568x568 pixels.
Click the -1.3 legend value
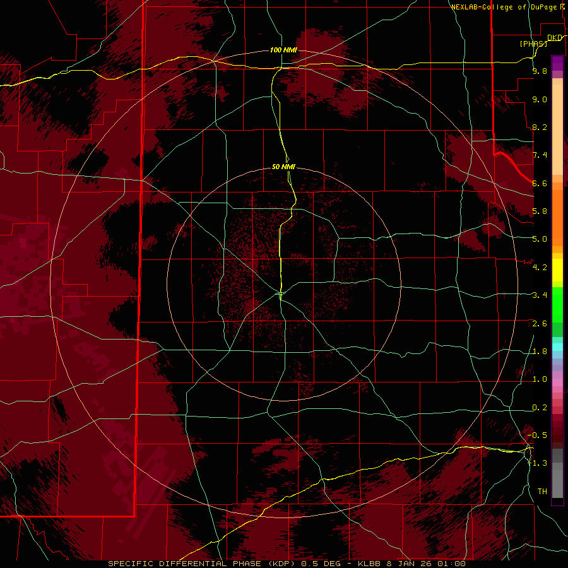[538, 463]
